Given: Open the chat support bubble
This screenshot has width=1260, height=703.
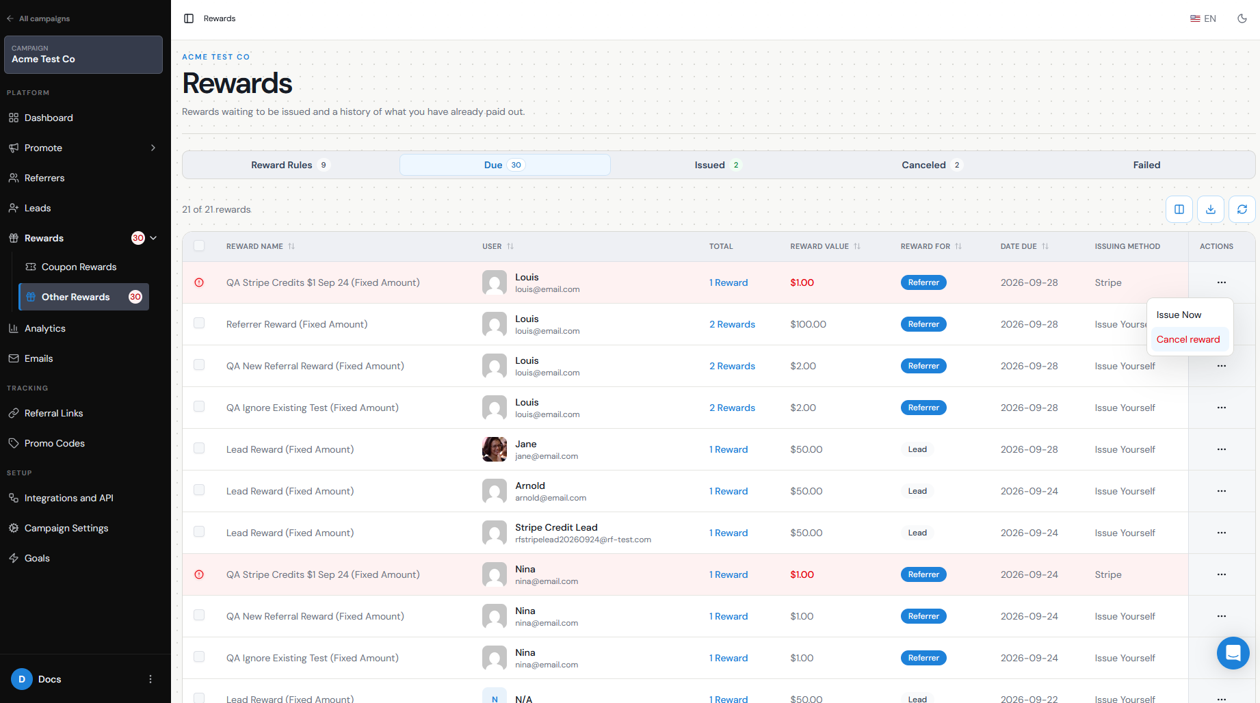Looking at the screenshot, I should (x=1233, y=653).
